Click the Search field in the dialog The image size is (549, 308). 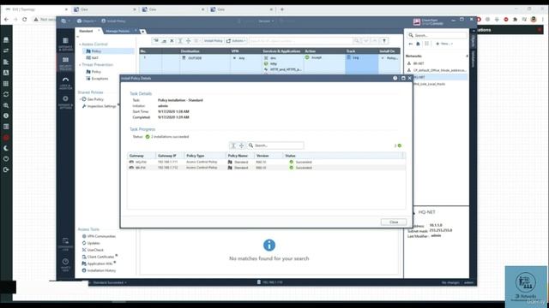coord(275,145)
